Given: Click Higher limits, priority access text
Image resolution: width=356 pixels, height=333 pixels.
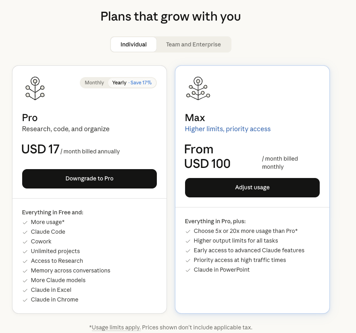Looking at the screenshot, I should 227,129.
